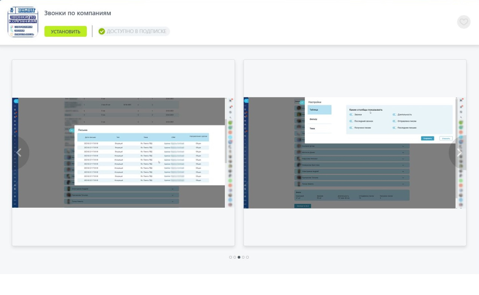Toggle the "Последний звонок" column switch
Viewport: 479px width, 295px height.
point(351,121)
